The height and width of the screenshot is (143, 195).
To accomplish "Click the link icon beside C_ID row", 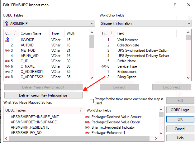I will point(7,61).
